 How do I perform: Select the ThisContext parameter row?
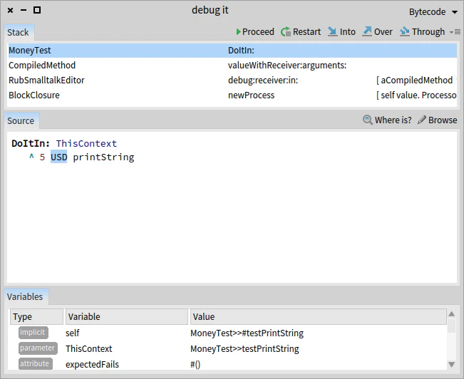[227, 348]
